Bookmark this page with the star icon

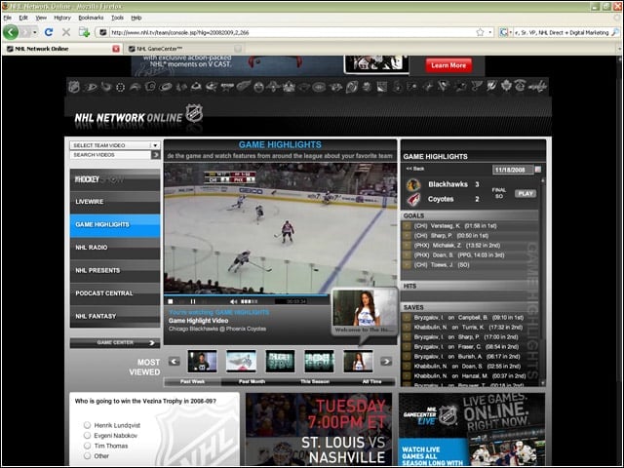[x=481, y=32]
